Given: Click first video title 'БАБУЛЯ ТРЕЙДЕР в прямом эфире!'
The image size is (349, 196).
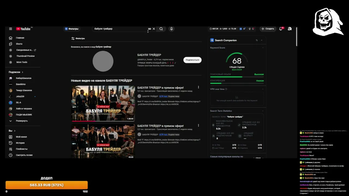Looking at the screenshot, I should click(161, 88).
